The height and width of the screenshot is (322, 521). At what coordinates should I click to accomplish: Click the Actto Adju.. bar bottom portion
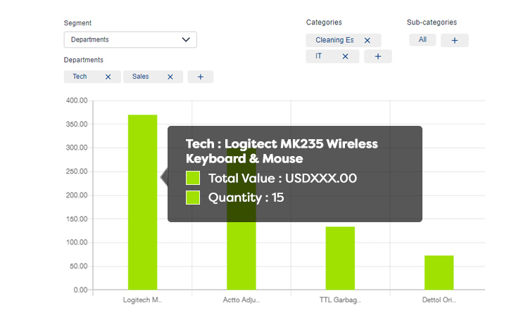coord(241,256)
